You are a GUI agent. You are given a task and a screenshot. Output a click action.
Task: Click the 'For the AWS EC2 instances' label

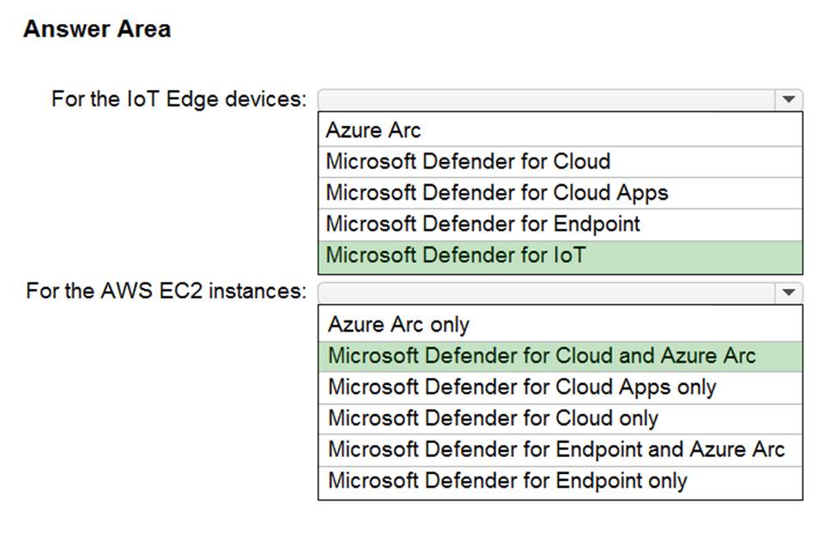(166, 291)
